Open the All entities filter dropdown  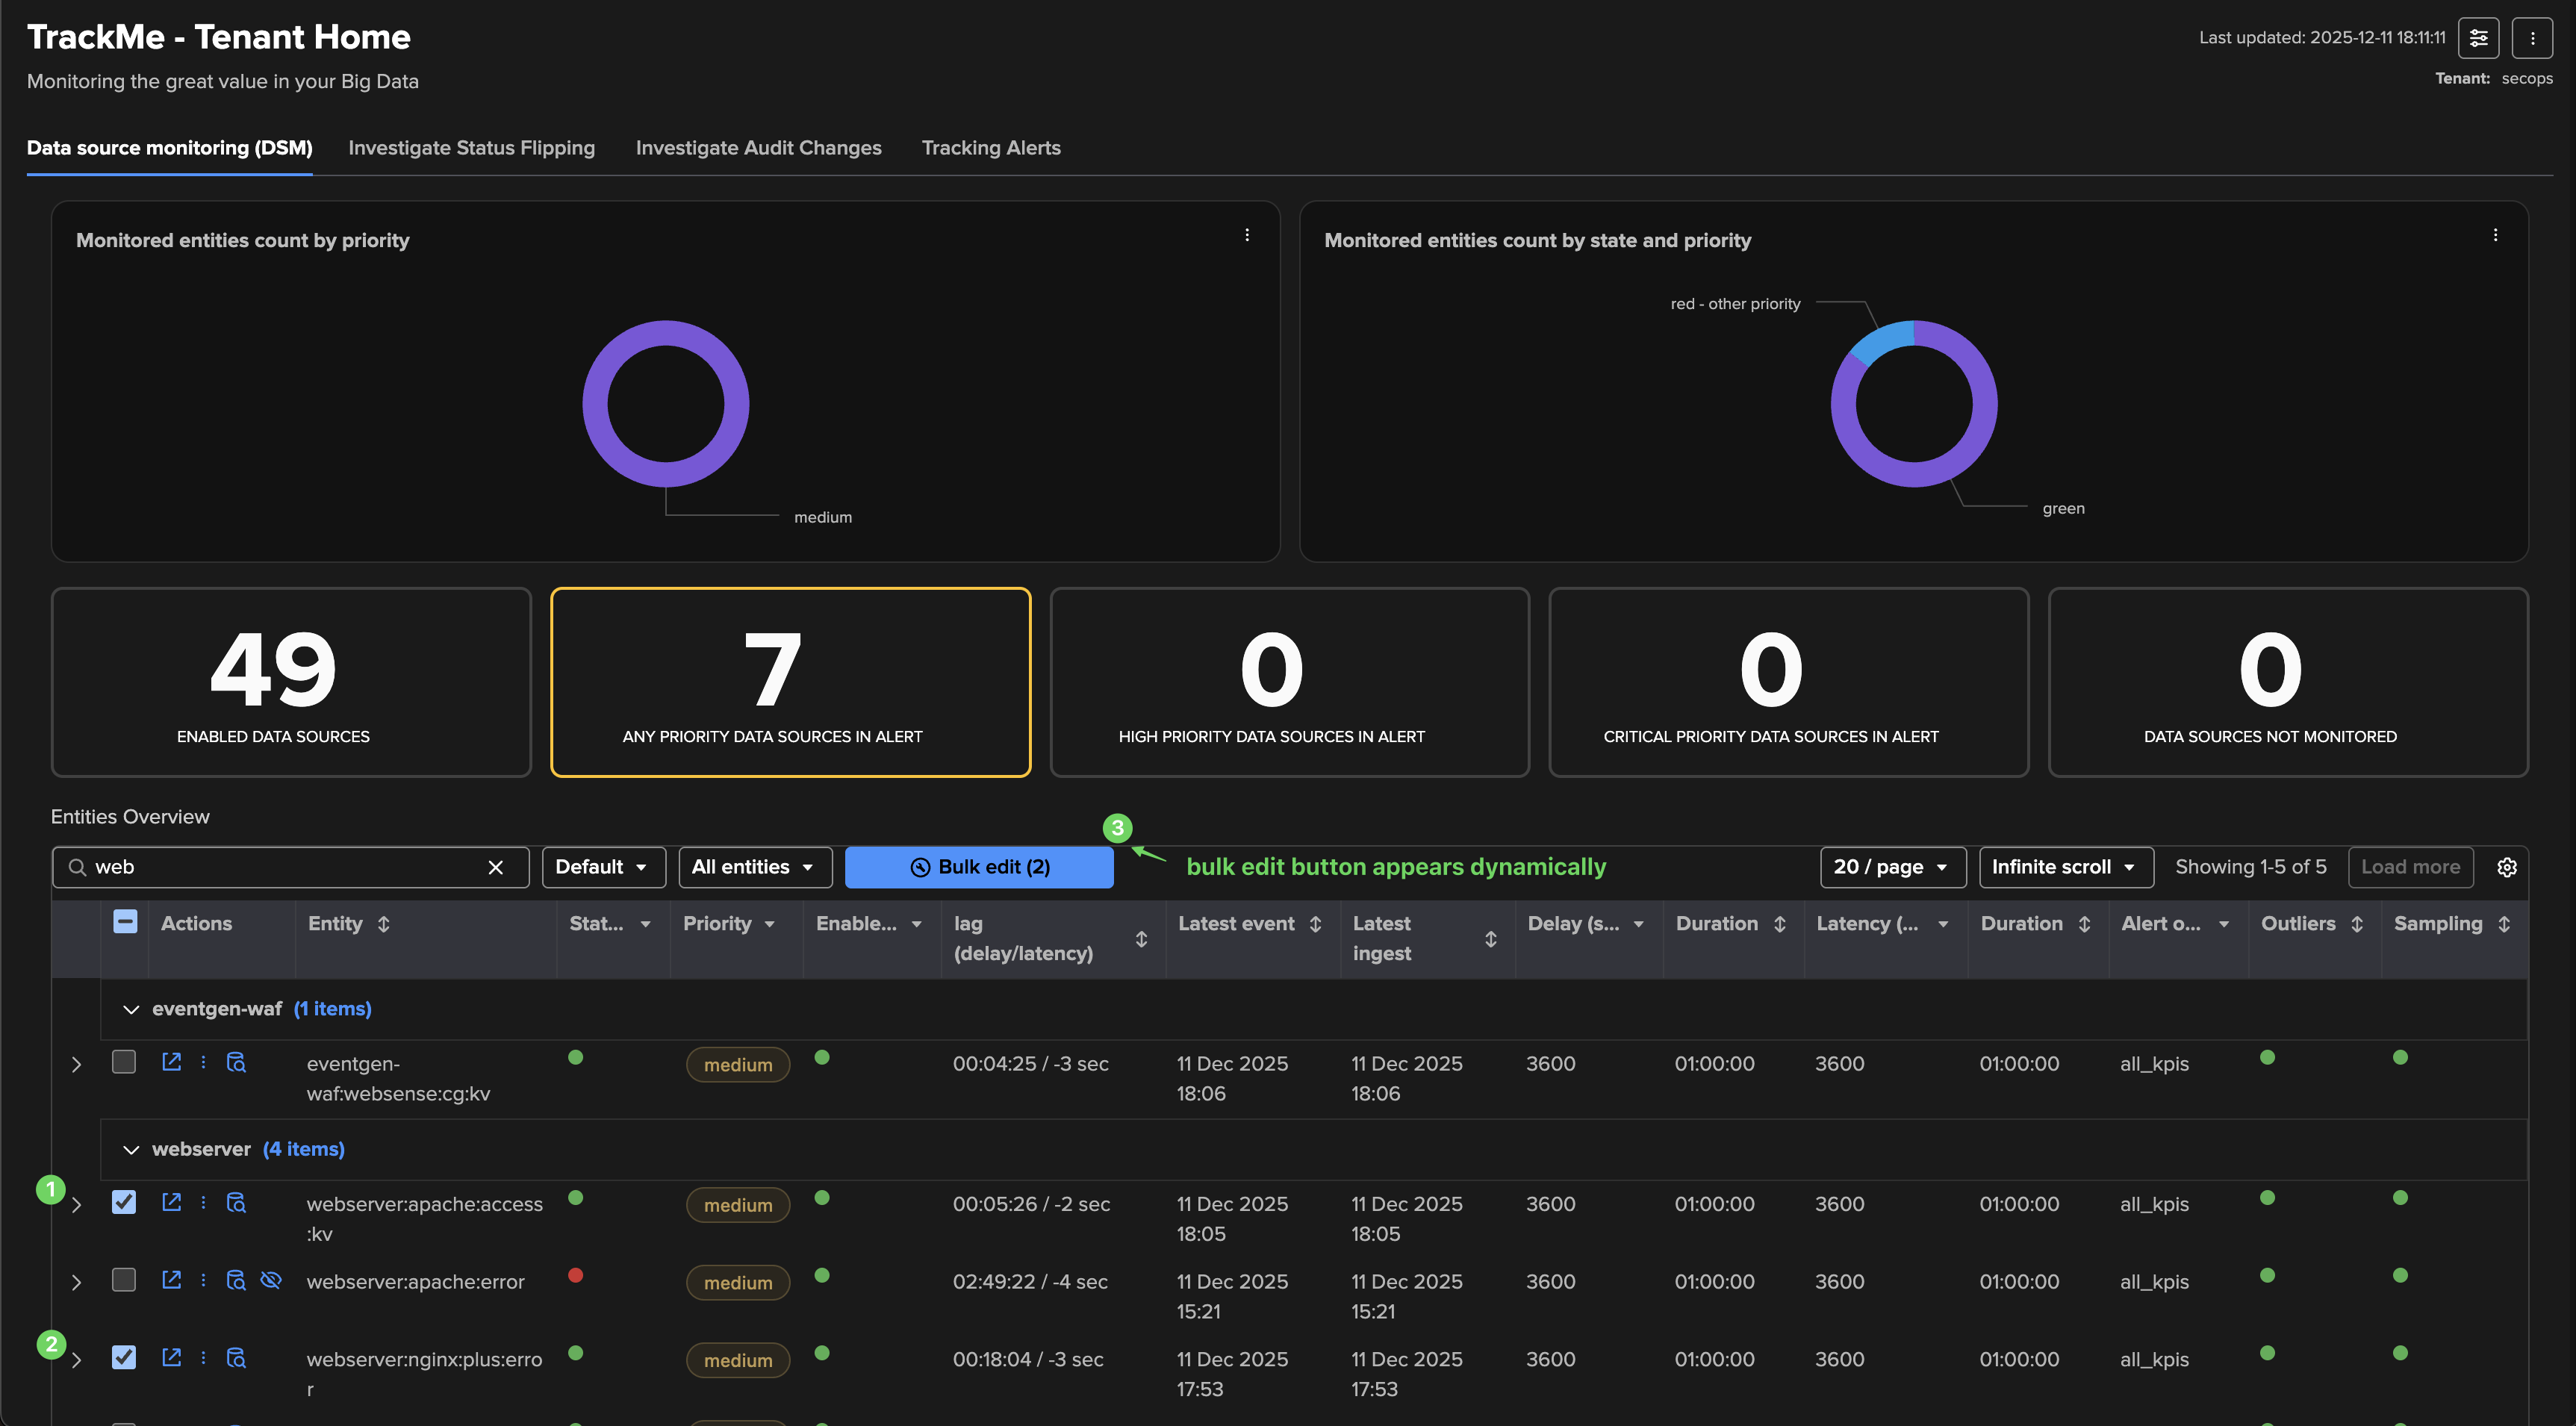click(754, 867)
